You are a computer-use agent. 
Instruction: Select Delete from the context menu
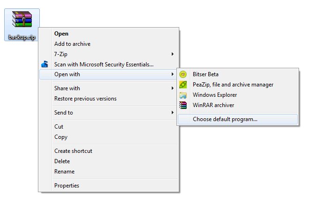click(x=62, y=161)
